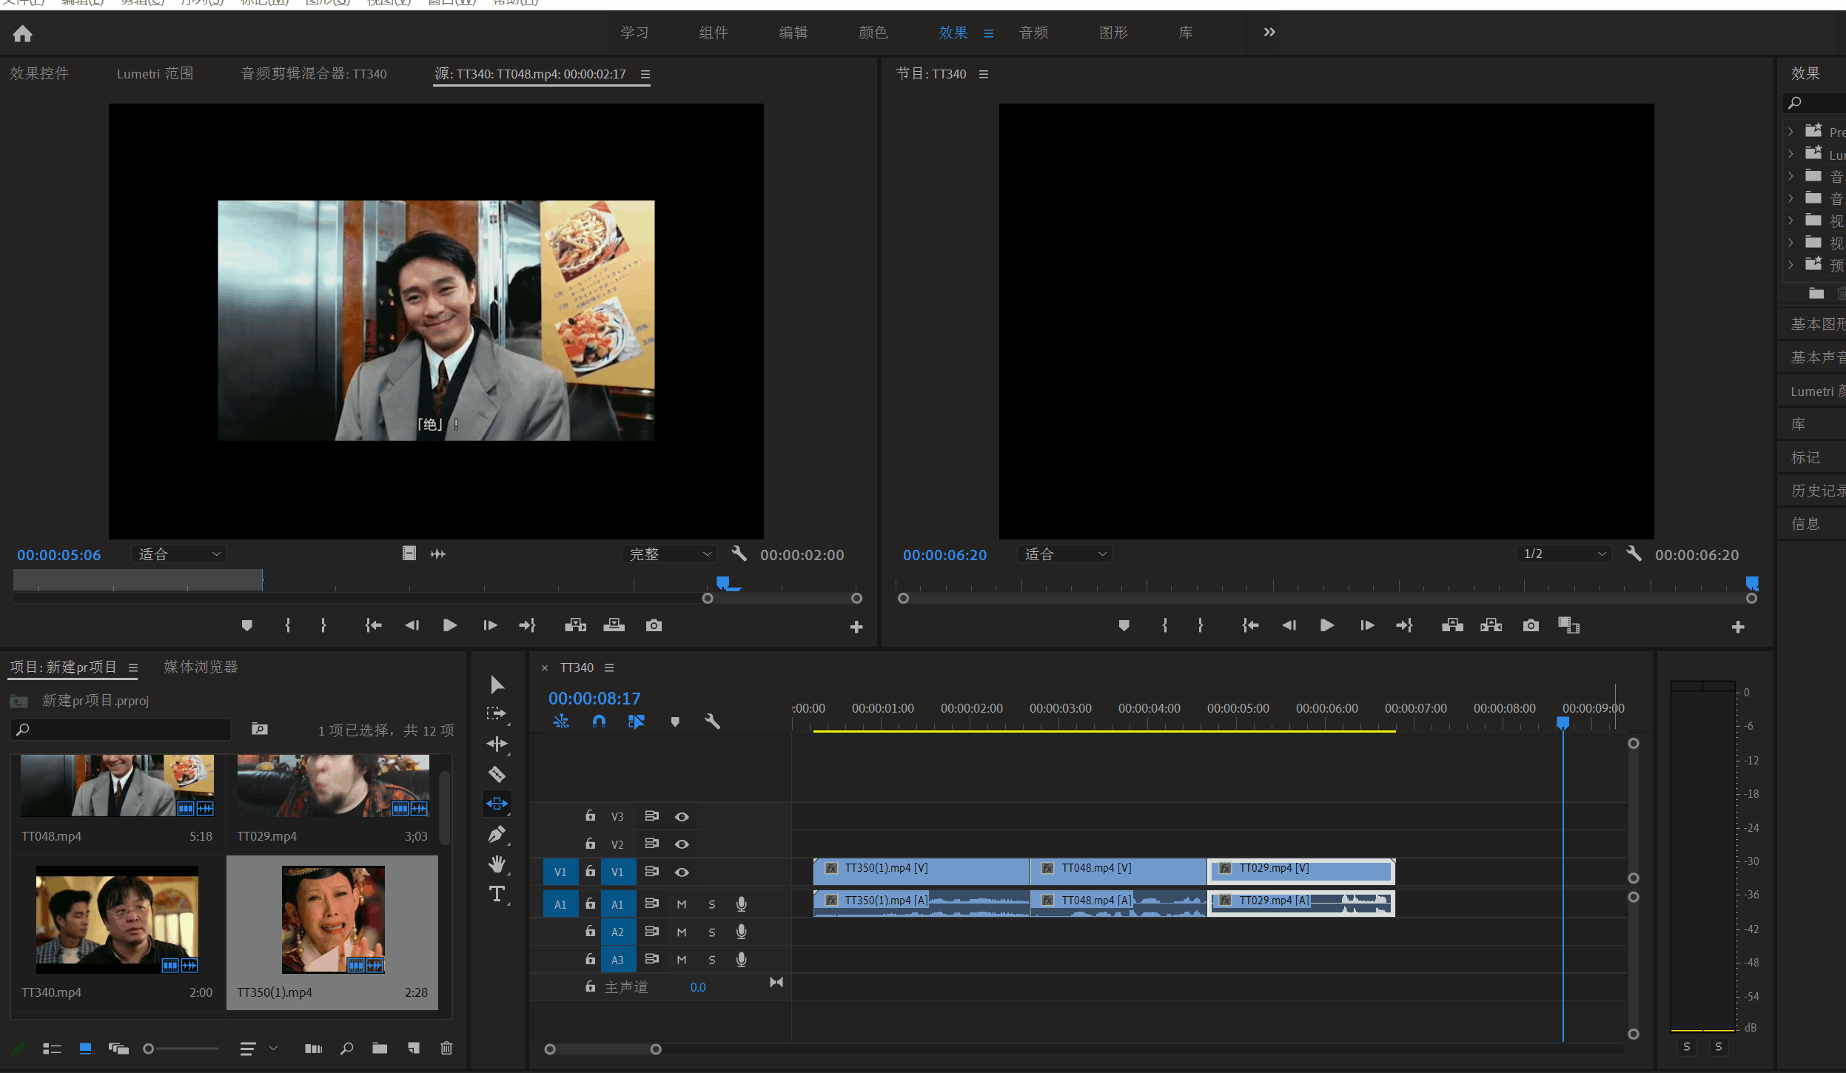Click Lift button in Program monitor
This screenshot has height=1073, width=1846.
pos(1452,625)
